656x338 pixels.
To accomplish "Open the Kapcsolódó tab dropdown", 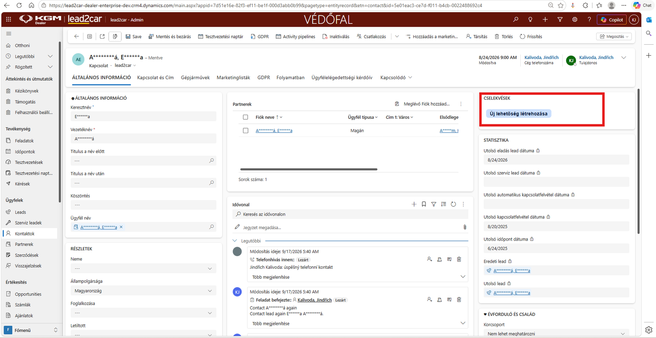I will [396, 77].
